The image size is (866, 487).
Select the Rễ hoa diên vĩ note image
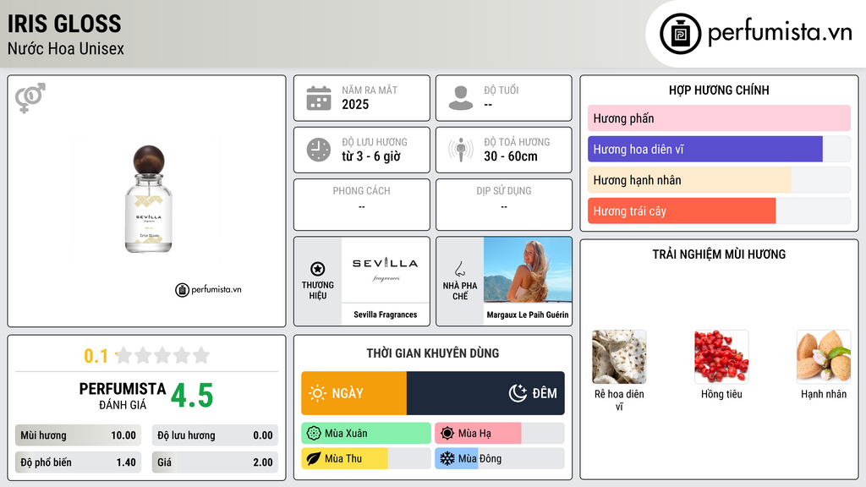coord(619,357)
